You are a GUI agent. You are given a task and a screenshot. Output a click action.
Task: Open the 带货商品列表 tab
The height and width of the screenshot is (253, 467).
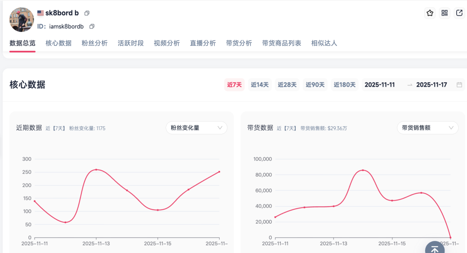tap(281, 43)
